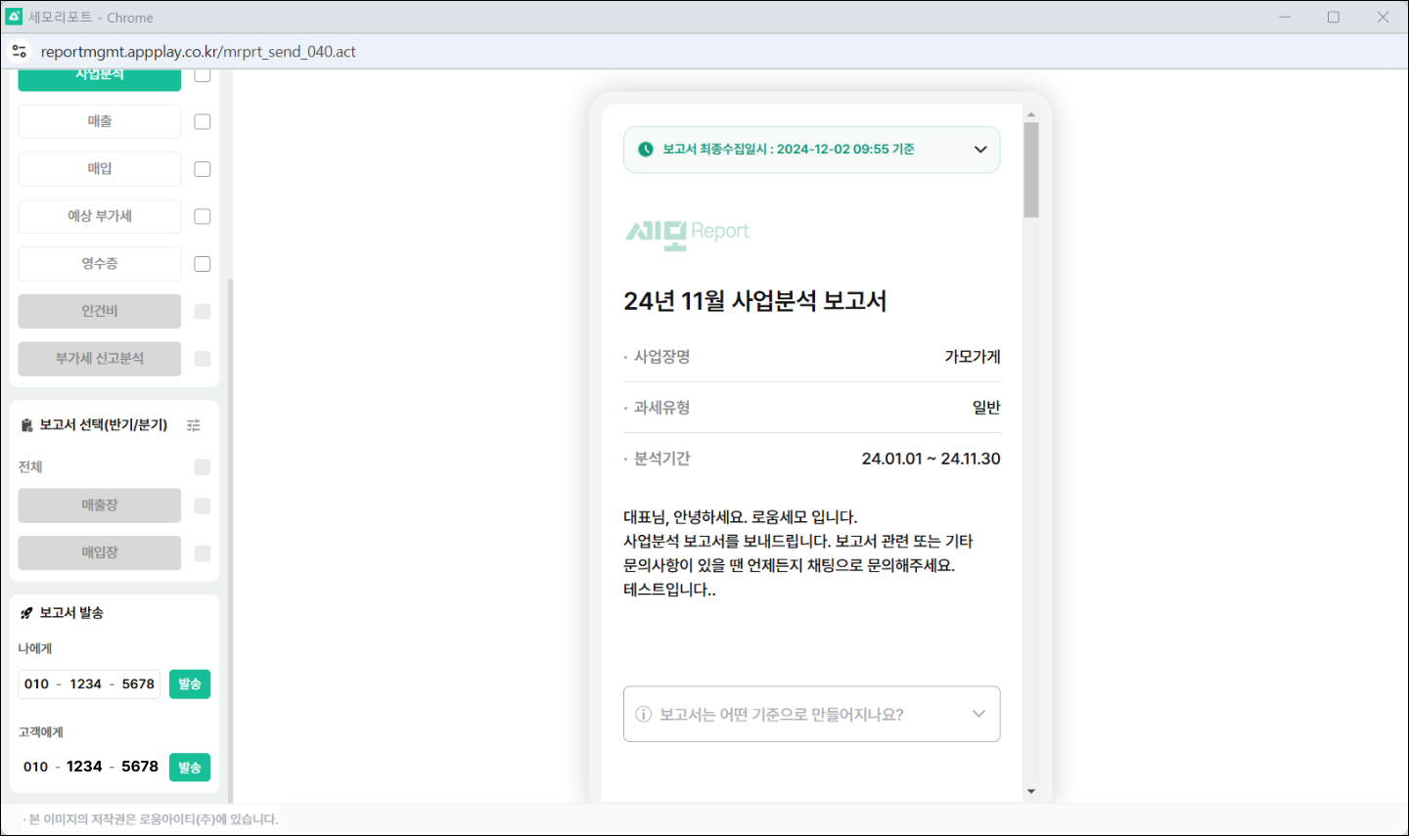Send report to customer with 발송 button
The height and width of the screenshot is (836, 1409).
pyautogui.click(x=190, y=768)
